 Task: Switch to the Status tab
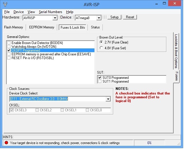[x=95, y=27]
